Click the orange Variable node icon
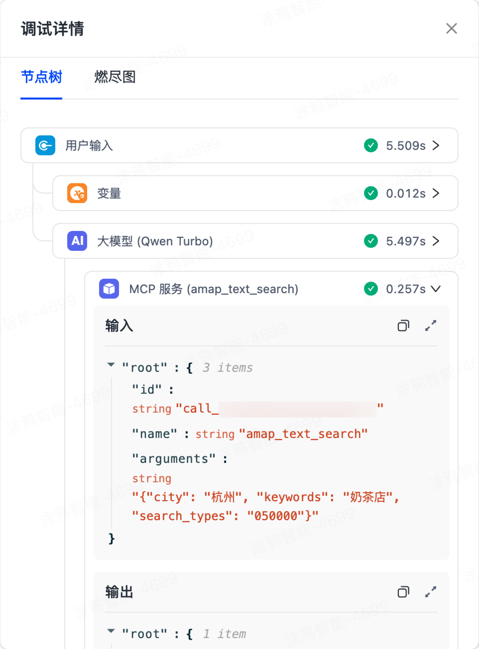 click(x=77, y=193)
